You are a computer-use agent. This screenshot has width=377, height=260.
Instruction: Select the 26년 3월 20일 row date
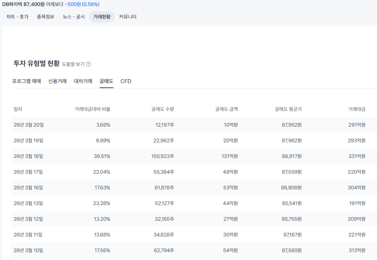click(29, 125)
